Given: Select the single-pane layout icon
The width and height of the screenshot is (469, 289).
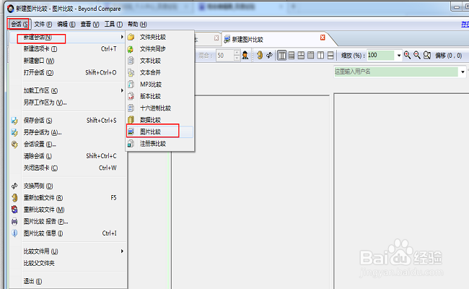Looking at the screenshot, I should tap(311, 55).
